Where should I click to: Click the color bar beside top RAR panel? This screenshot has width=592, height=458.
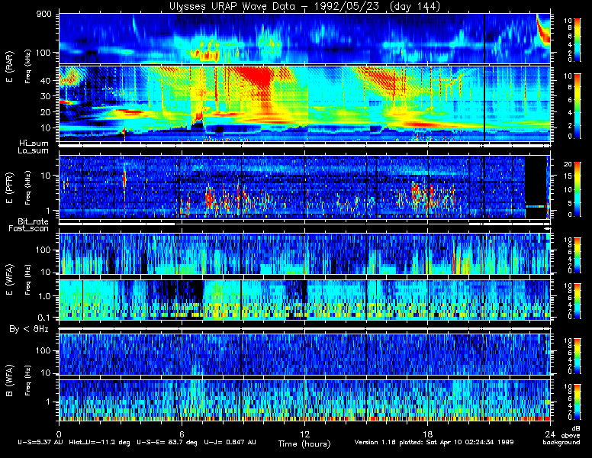pos(578,39)
